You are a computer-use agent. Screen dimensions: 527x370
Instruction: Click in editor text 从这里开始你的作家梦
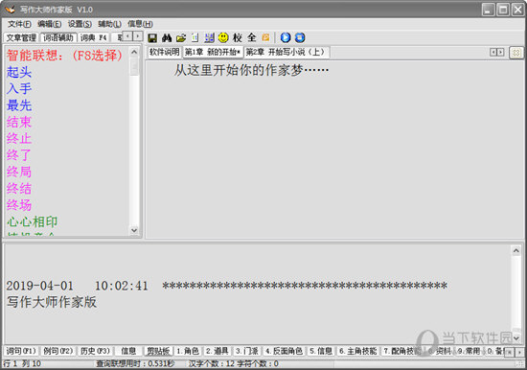coord(239,71)
